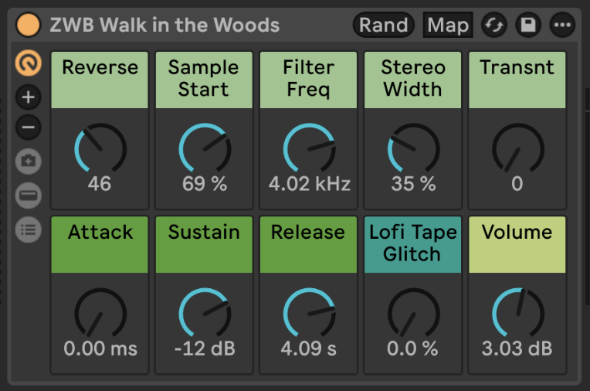This screenshot has height=391, width=590.
Task: Click the macro variation snapshot camera icon
Action: [29, 161]
